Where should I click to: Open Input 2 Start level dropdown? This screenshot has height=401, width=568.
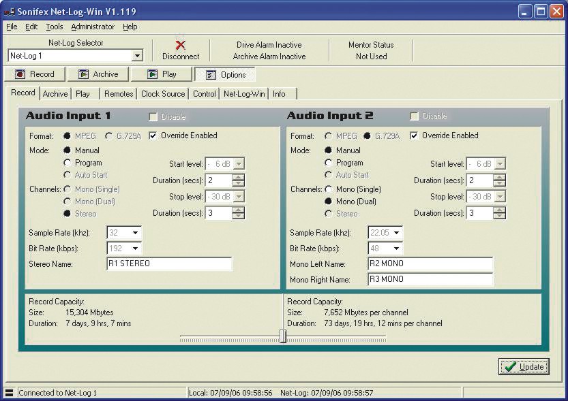click(x=500, y=164)
